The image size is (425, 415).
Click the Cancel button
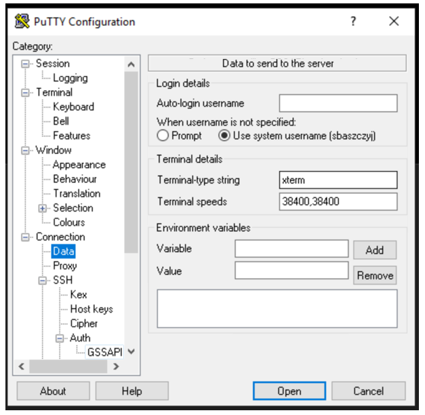coord(368,391)
